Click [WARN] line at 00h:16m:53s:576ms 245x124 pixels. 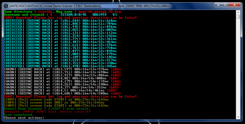point(62,69)
